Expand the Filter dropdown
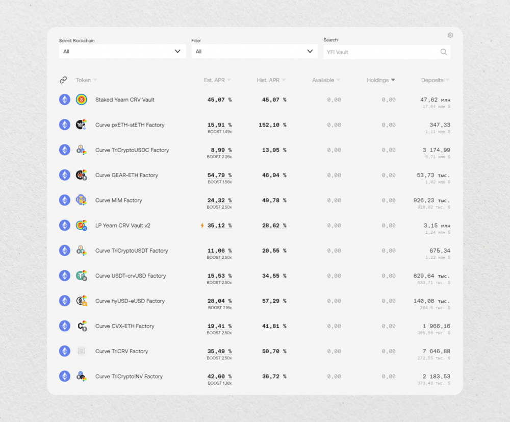This screenshot has width=510, height=422. pyautogui.click(x=254, y=52)
